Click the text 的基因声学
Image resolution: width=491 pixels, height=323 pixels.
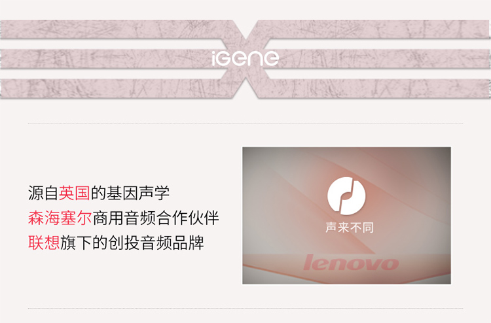click(x=130, y=193)
